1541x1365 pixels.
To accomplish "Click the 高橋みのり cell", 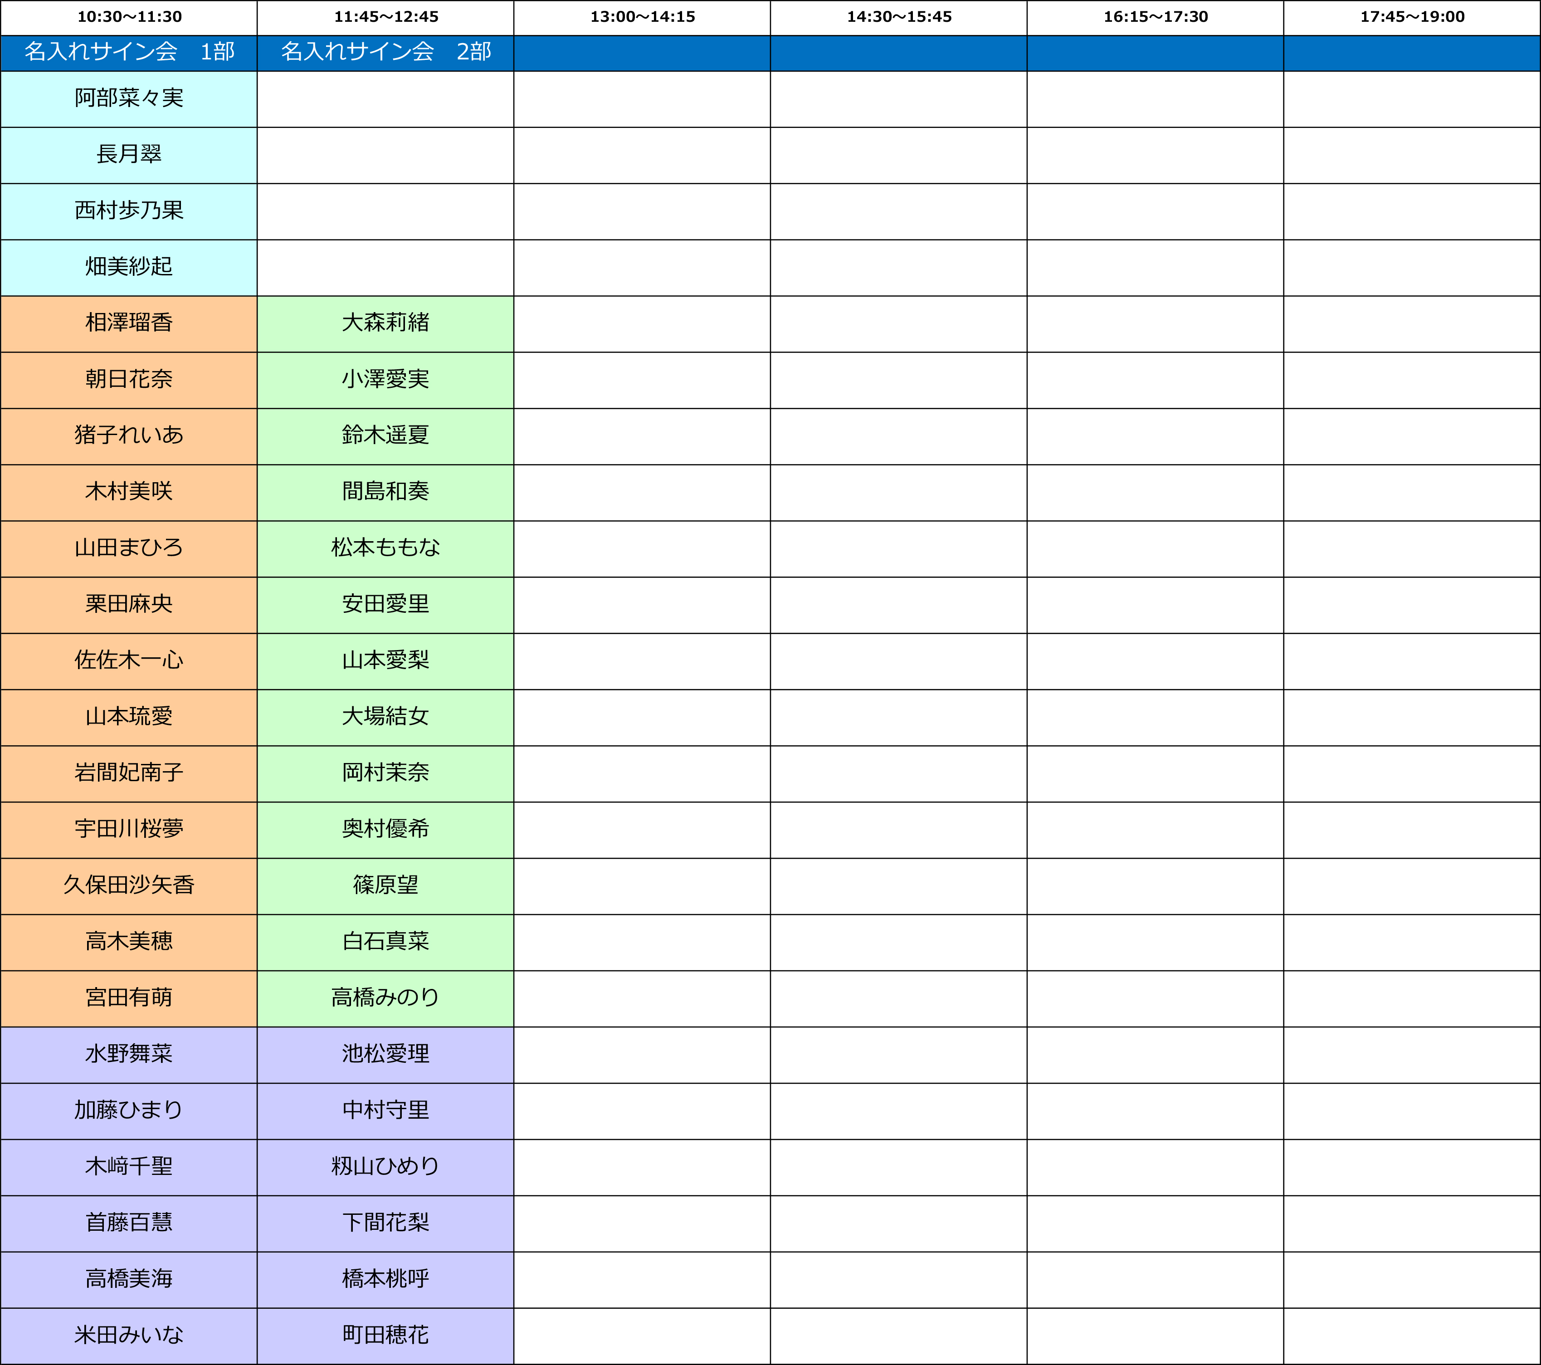I will (x=385, y=998).
